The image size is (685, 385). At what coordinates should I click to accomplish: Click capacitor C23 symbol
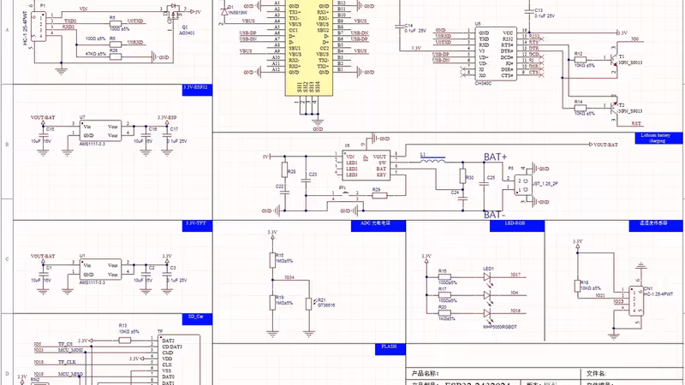coord(306,181)
